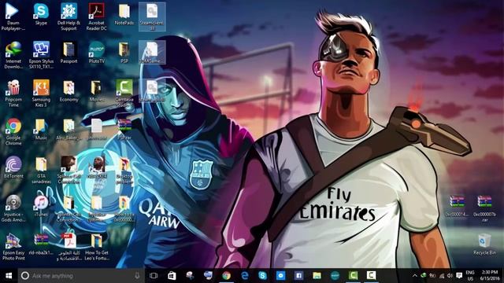
Task: Open Task View from the taskbar
Action: tap(154, 276)
